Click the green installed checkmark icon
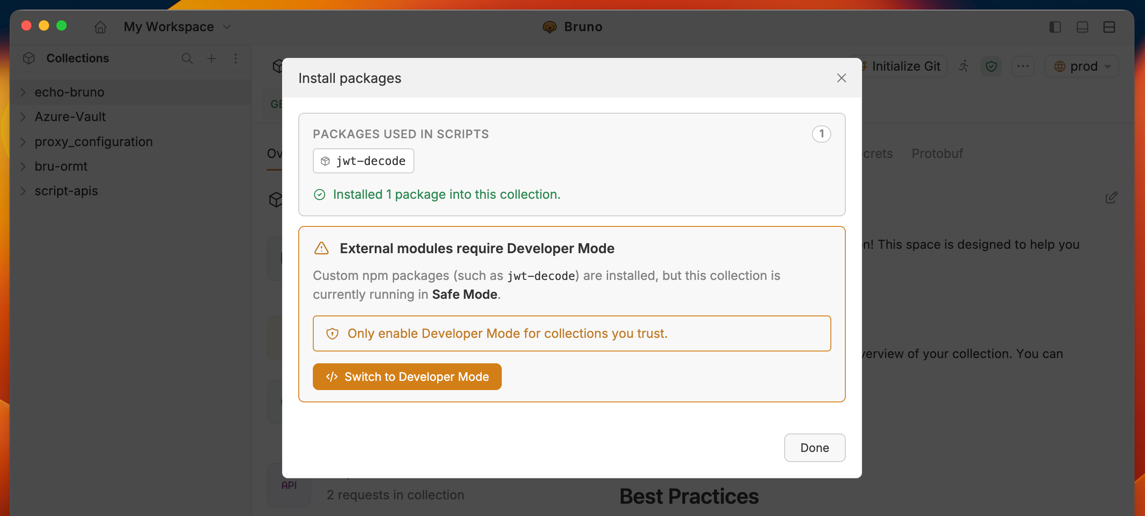The width and height of the screenshot is (1145, 516). (x=319, y=194)
